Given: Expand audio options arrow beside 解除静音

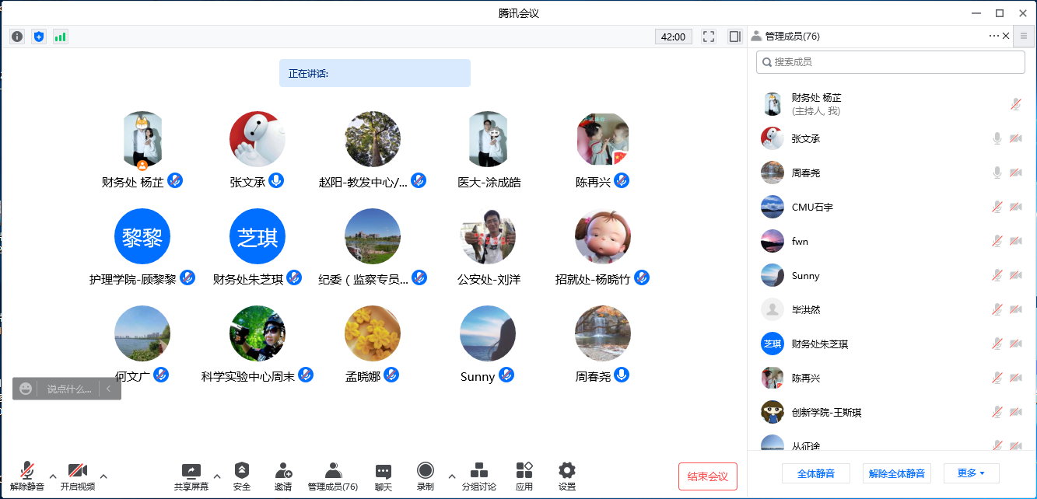Looking at the screenshot, I should tap(53, 476).
